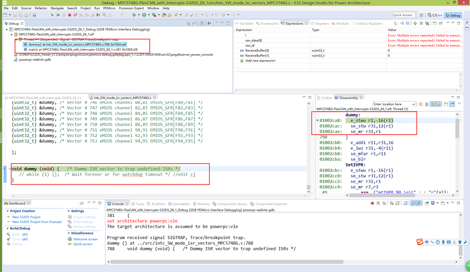The height and width of the screenshot is (272, 470).
Task: Click the red Terminate button
Action: (70, 15)
